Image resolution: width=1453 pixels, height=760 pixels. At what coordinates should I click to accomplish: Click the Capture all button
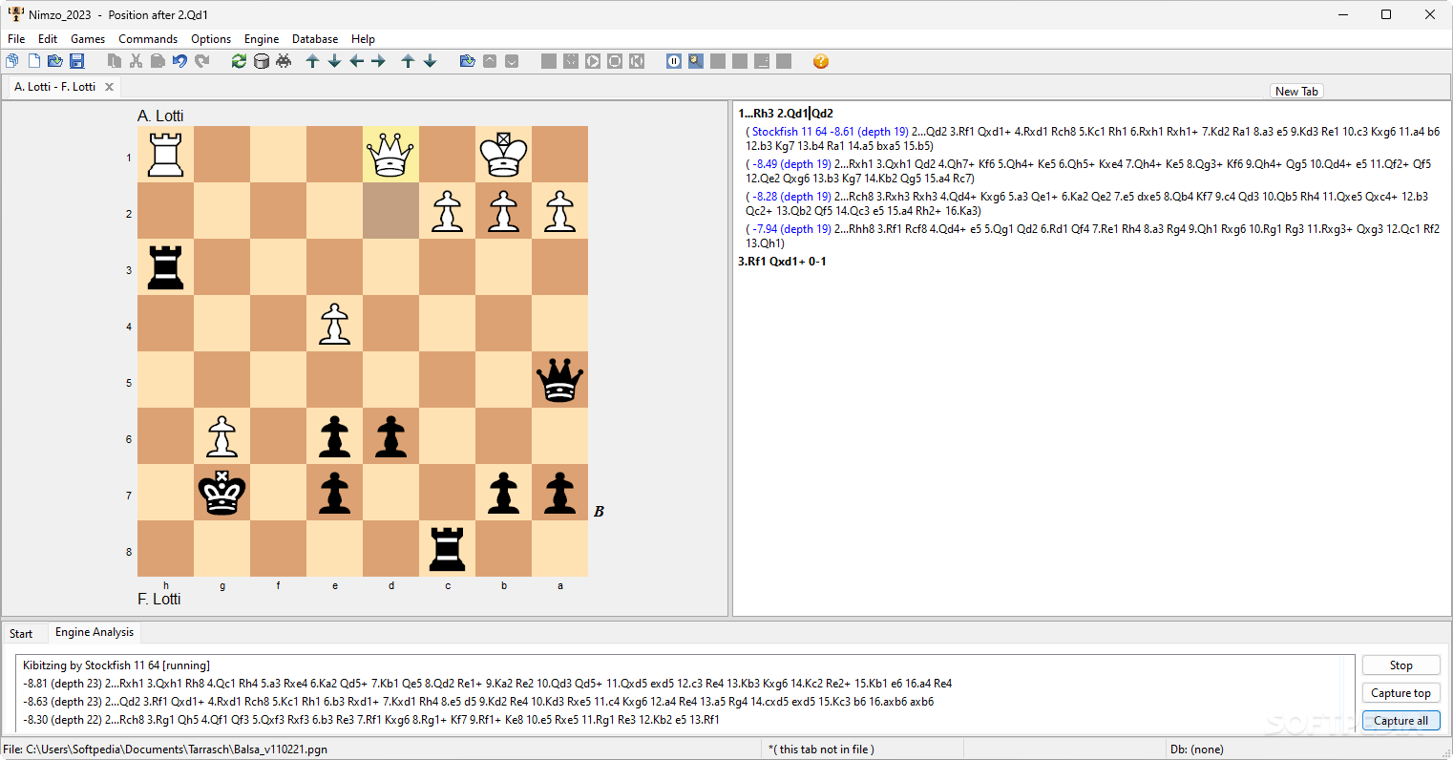click(1400, 721)
